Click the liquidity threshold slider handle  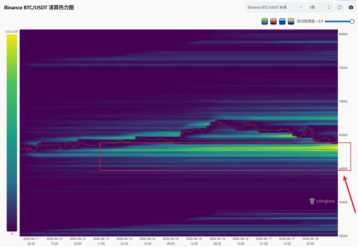click(x=352, y=22)
